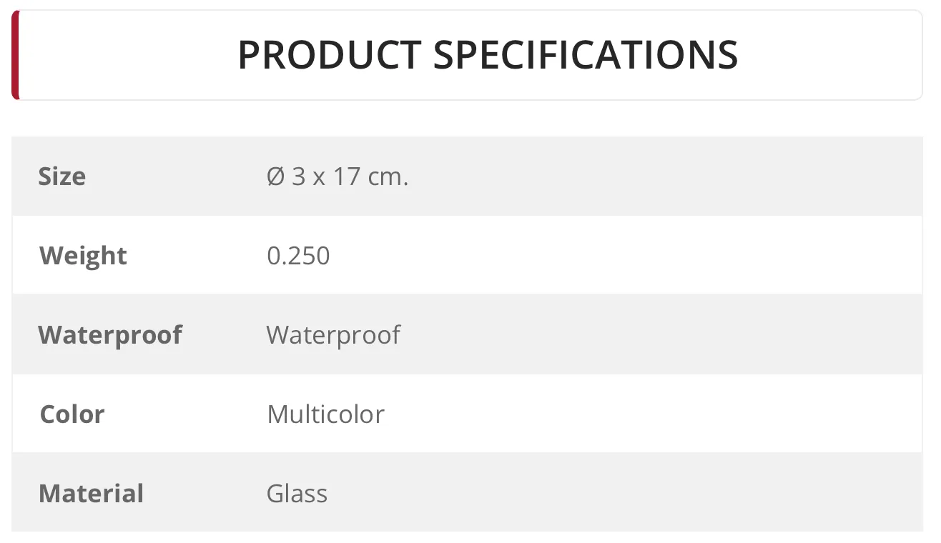
Task: Click the word SPECIFICATIONS in the heading
Action: pyautogui.click(x=586, y=55)
